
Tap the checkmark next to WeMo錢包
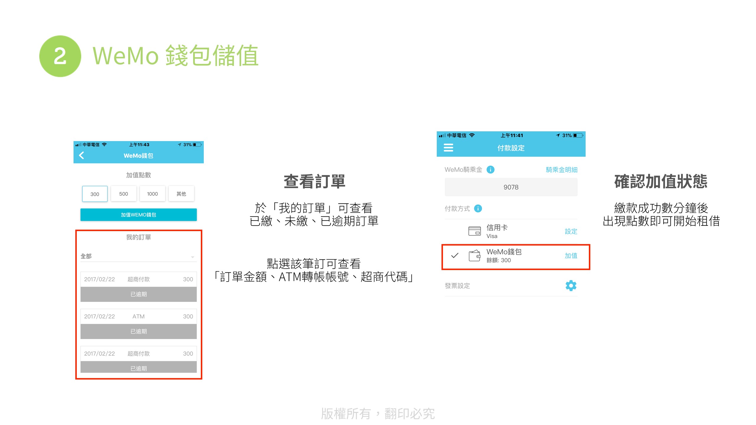[455, 256]
